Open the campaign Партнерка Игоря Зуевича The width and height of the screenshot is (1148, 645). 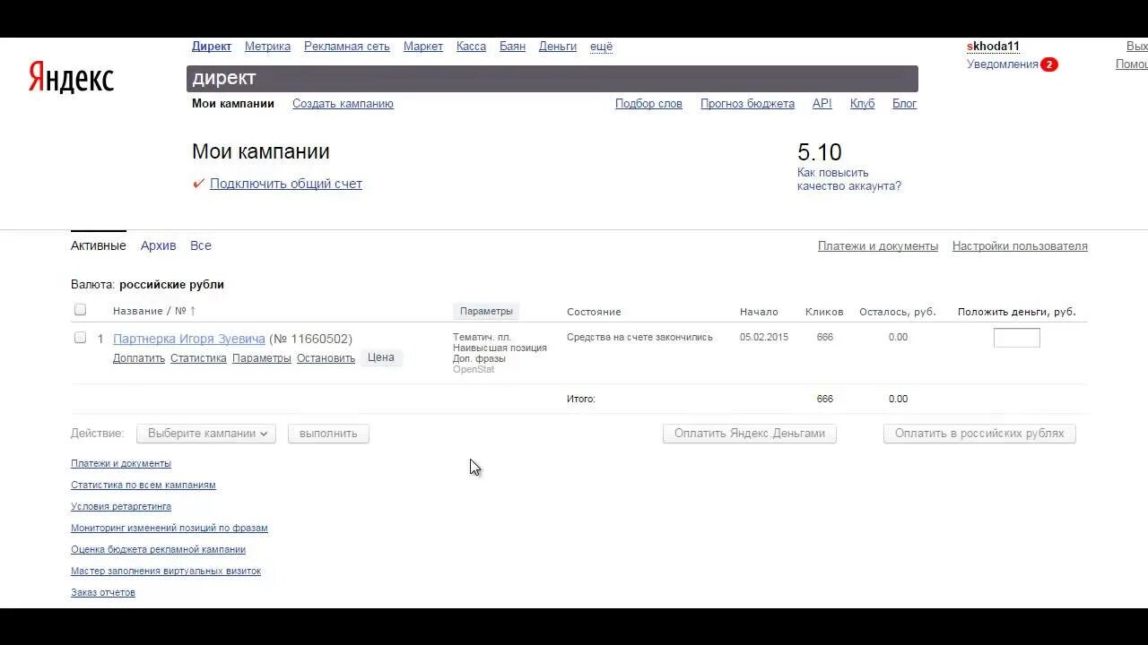pos(189,339)
